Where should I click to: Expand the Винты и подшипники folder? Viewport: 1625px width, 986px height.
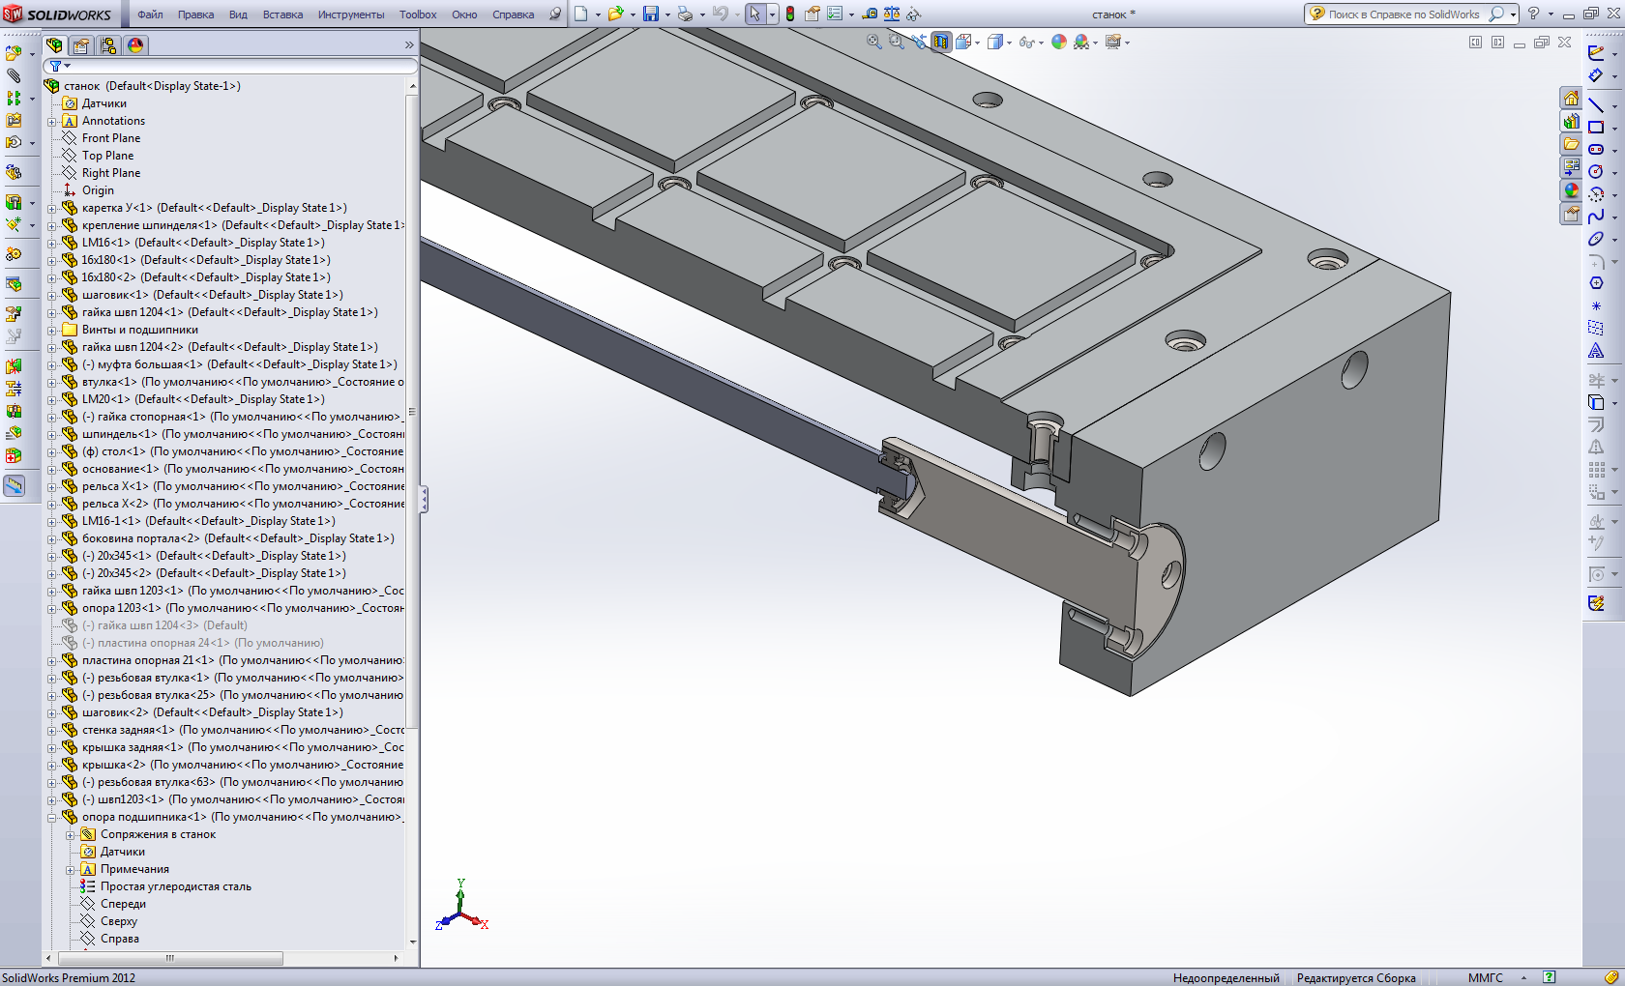pos(52,330)
